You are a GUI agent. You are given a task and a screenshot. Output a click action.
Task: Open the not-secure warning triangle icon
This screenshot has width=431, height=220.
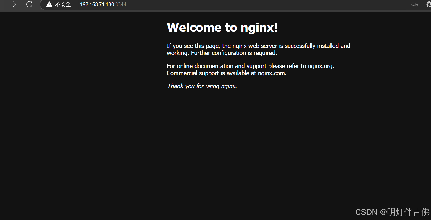pos(49,4)
